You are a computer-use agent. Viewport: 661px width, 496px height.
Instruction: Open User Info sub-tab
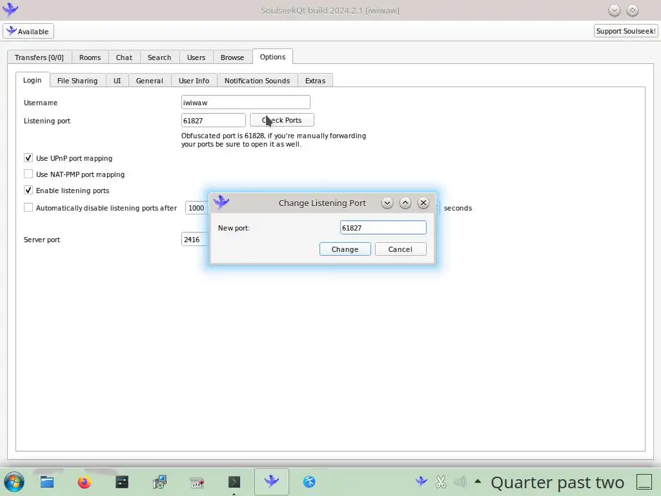tap(194, 81)
